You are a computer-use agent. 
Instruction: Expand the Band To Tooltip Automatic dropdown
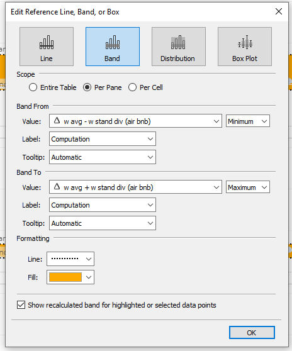[x=103, y=223]
